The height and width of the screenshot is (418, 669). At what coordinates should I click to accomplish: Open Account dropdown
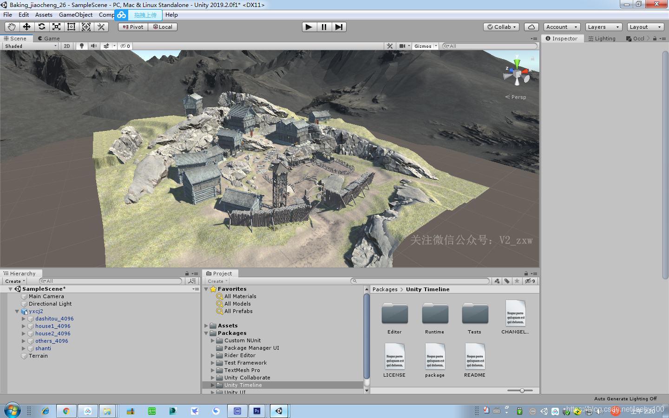coord(562,27)
